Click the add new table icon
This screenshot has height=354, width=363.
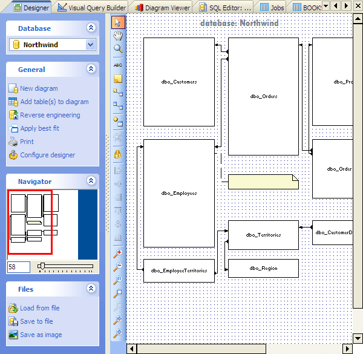point(118,122)
